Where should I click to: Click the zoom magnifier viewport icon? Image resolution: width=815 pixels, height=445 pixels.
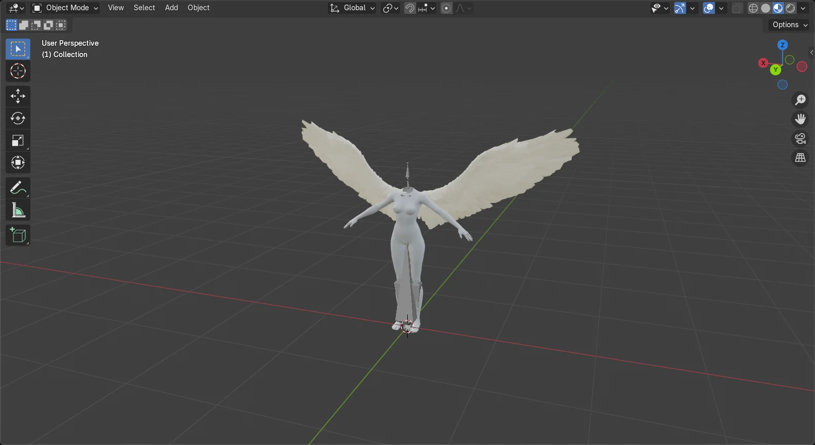801,100
